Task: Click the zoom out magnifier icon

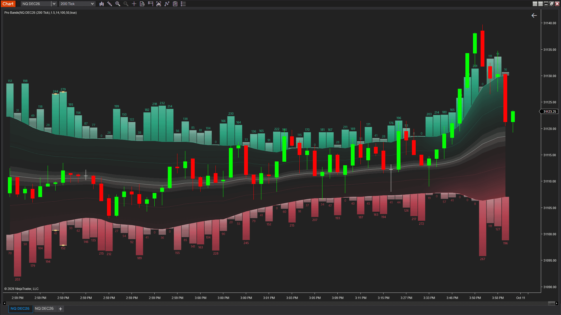Action: pyautogui.click(x=126, y=4)
